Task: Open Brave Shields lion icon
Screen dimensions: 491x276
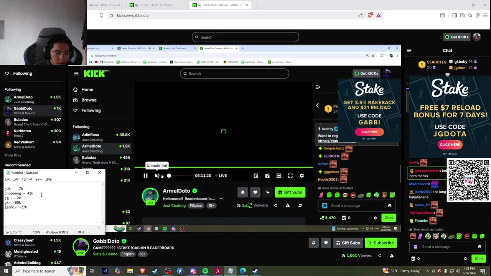Action: click(370, 15)
